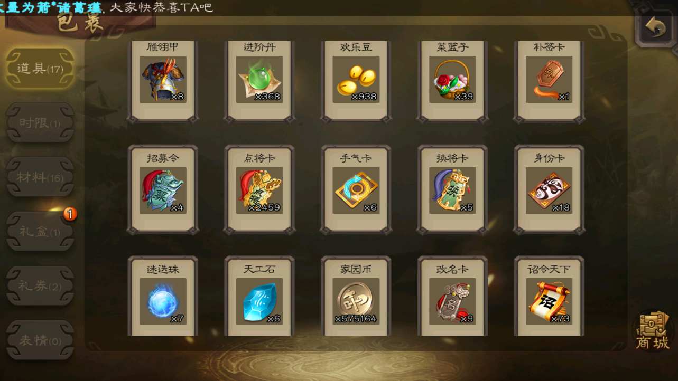Select the 迷迭珠 blue orb item
678x381 pixels.
[x=163, y=296]
